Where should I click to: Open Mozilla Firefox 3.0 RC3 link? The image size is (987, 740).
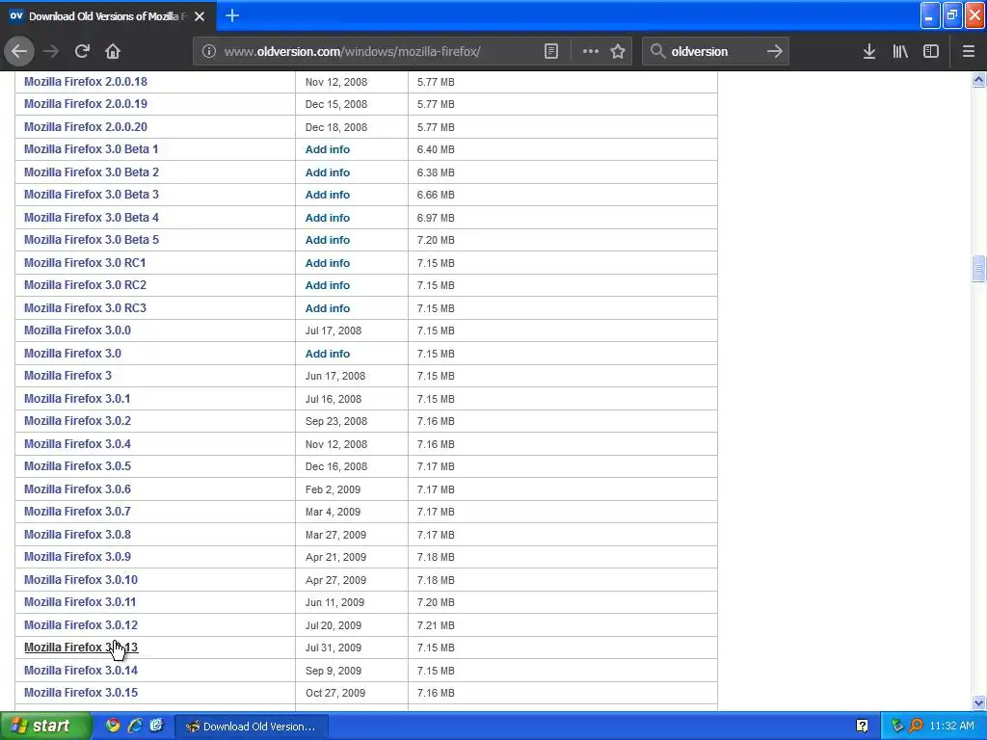point(85,307)
